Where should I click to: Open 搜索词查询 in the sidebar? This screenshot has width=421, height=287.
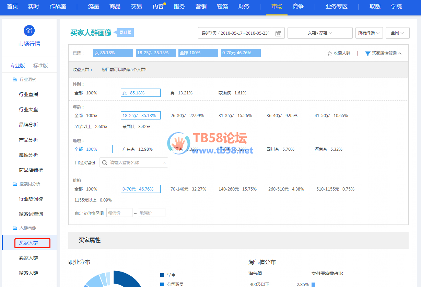31,214
